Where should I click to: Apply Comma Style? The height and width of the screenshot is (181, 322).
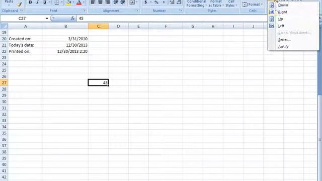point(164,2)
